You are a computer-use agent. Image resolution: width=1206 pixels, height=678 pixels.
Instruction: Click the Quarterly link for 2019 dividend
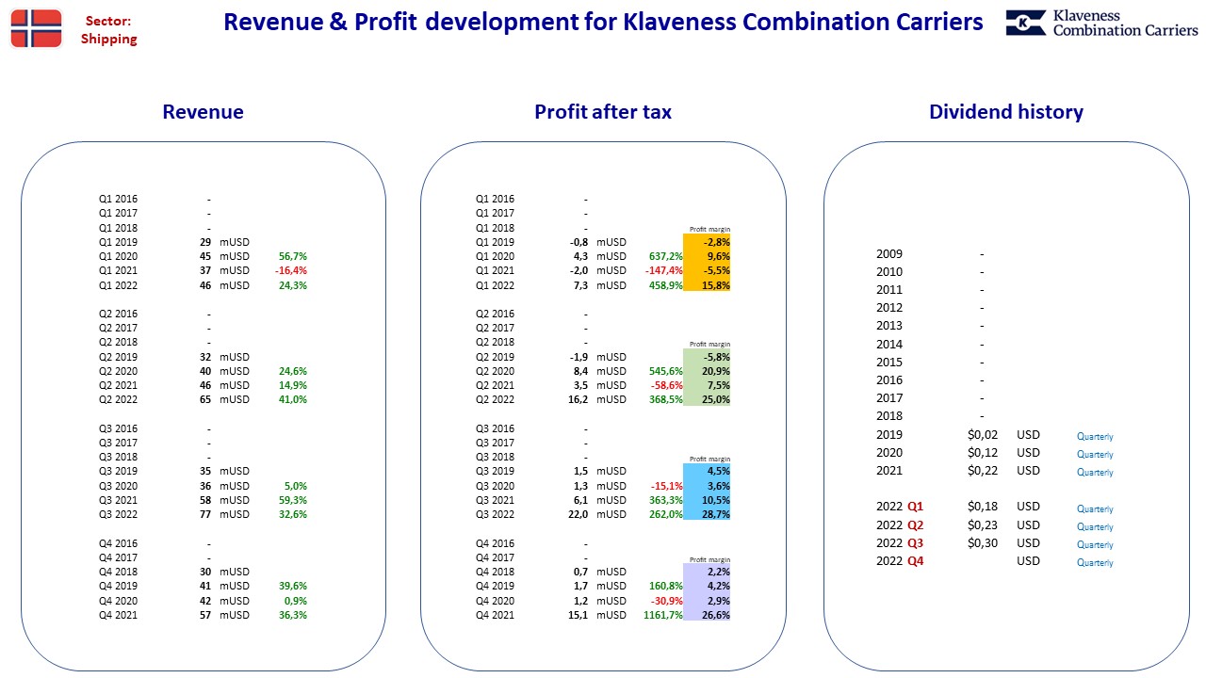pyautogui.click(x=1095, y=436)
